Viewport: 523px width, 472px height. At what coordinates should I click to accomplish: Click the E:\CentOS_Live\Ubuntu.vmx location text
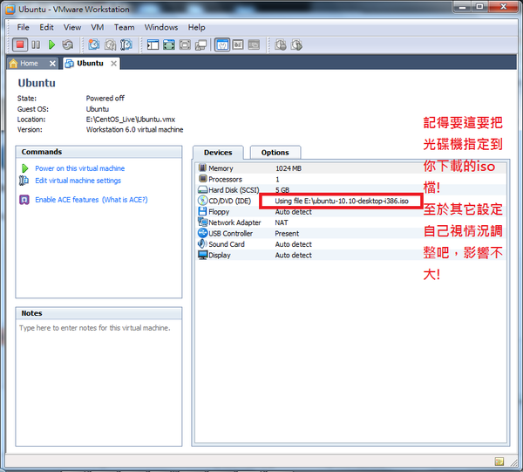pyautogui.click(x=131, y=120)
